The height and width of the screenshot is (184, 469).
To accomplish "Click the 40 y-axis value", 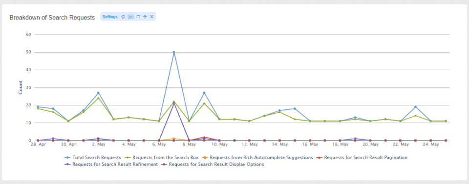I will coord(29,70).
